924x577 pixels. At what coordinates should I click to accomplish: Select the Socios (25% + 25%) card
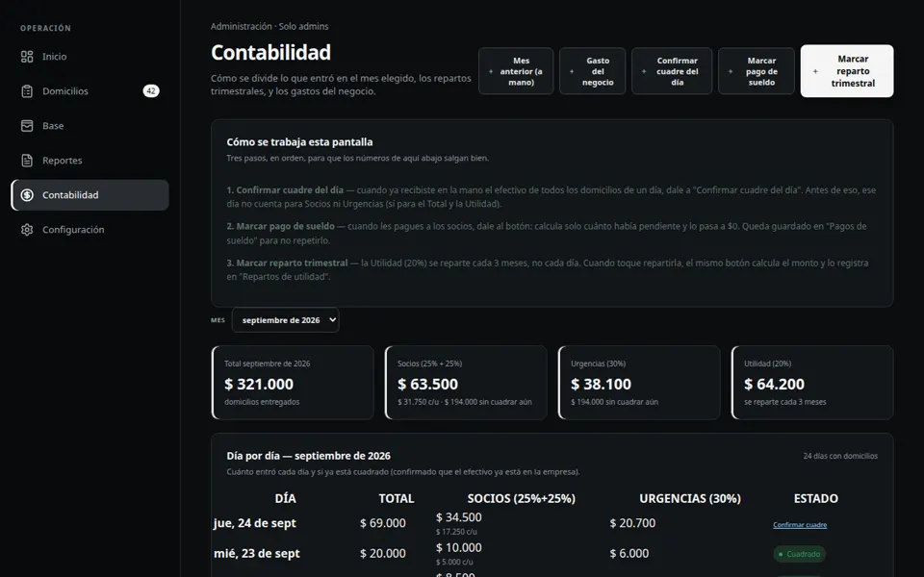466,383
